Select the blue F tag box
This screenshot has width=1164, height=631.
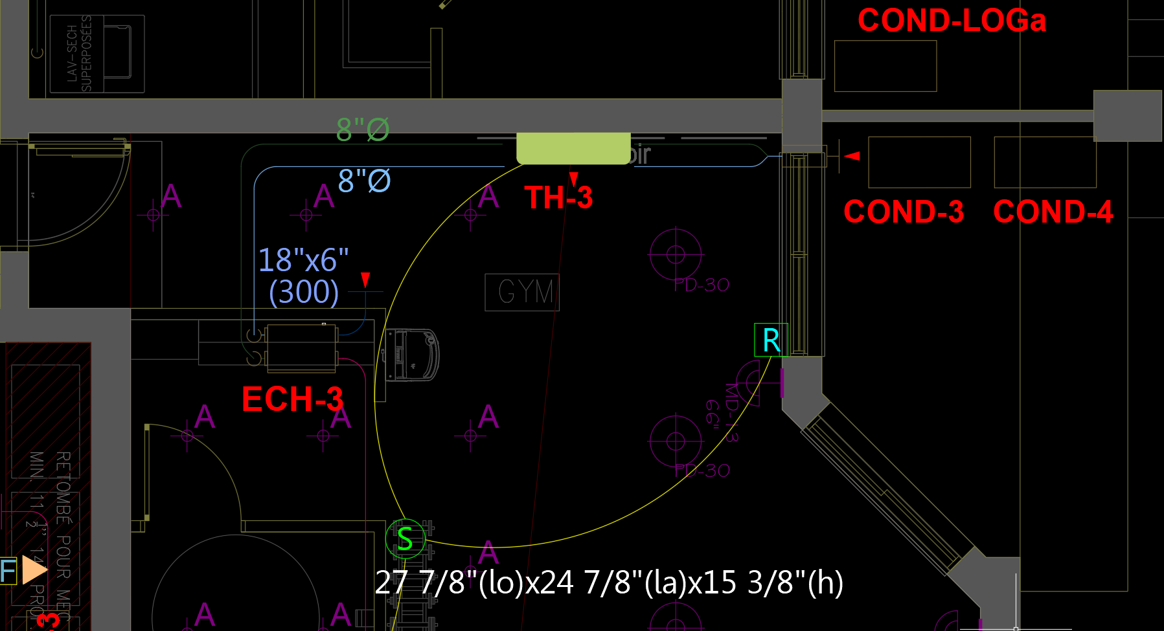pyautogui.click(x=8, y=571)
